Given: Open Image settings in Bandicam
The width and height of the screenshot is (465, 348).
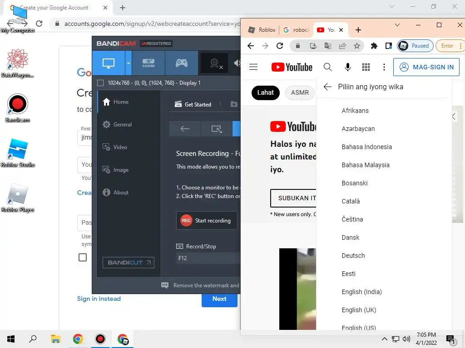Looking at the screenshot, I should click(x=116, y=170).
